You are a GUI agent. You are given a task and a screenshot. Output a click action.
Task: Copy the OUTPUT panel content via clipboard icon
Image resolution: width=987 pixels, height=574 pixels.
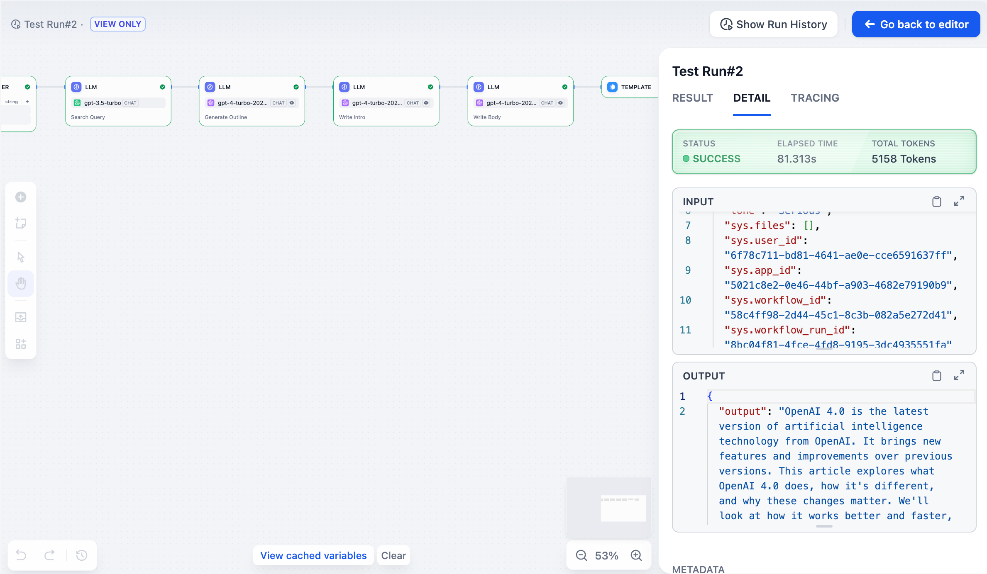937,376
